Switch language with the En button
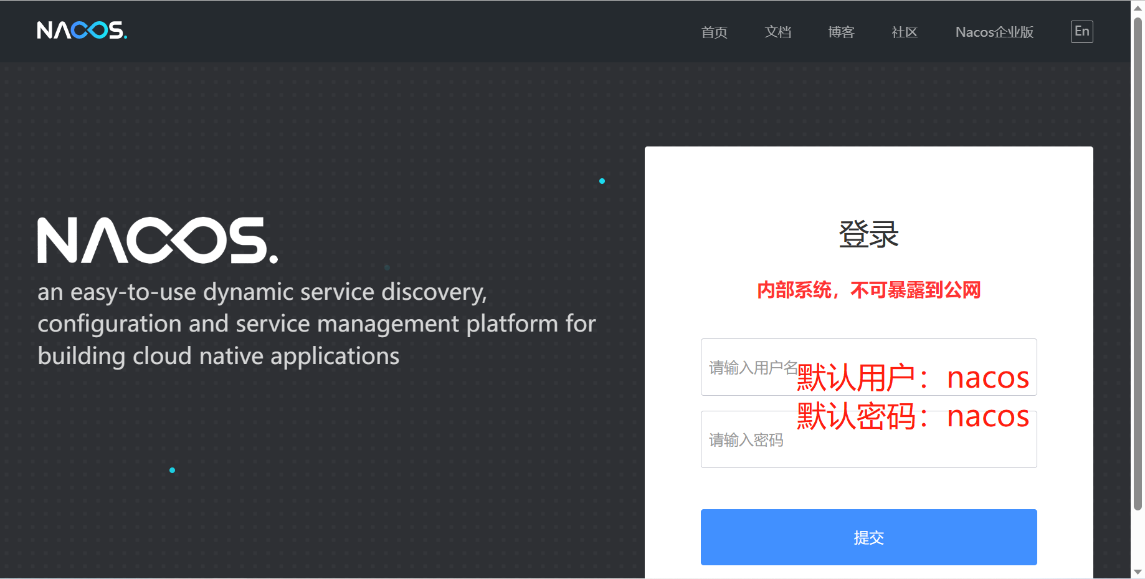 pos(1082,32)
